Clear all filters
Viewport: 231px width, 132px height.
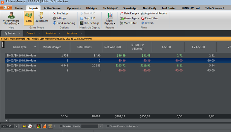150,18
